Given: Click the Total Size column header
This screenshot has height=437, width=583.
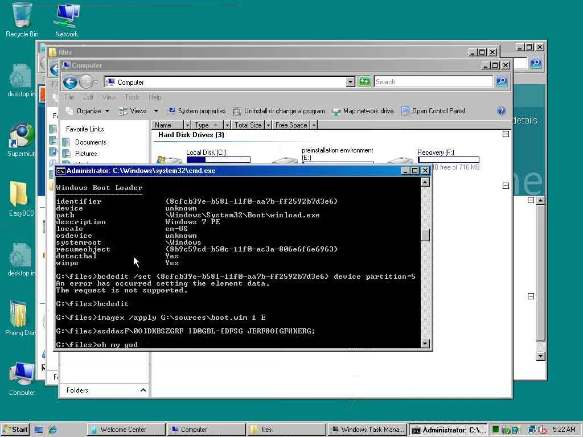Looking at the screenshot, I should [248, 125].
